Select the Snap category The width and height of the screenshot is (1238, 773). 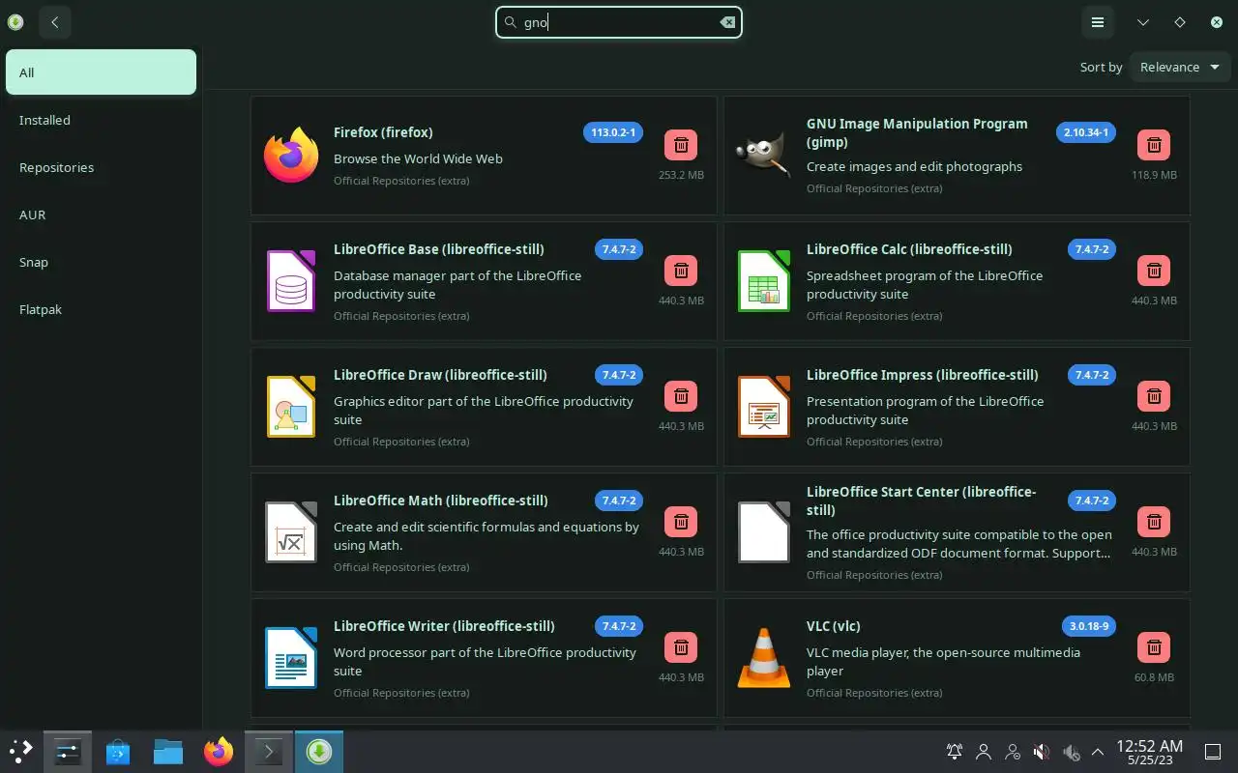(x=101, y=262)
